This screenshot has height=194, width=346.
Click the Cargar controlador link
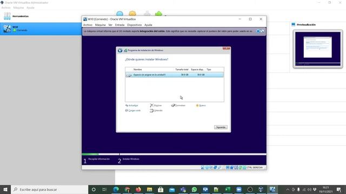pyautogui.click(x=133, y=110)
